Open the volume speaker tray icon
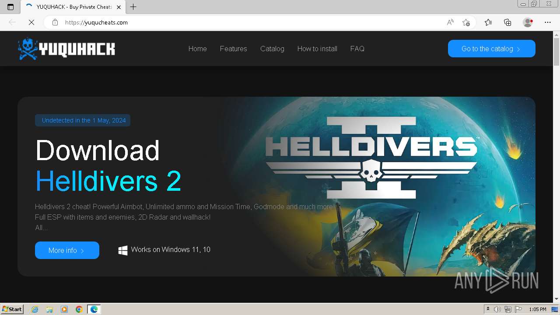560x315 pixels. (x=497, y=309)
